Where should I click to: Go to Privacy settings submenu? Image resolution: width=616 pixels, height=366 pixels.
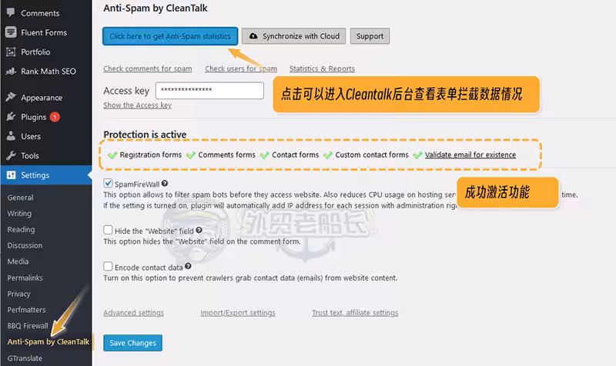click(18, 294)
